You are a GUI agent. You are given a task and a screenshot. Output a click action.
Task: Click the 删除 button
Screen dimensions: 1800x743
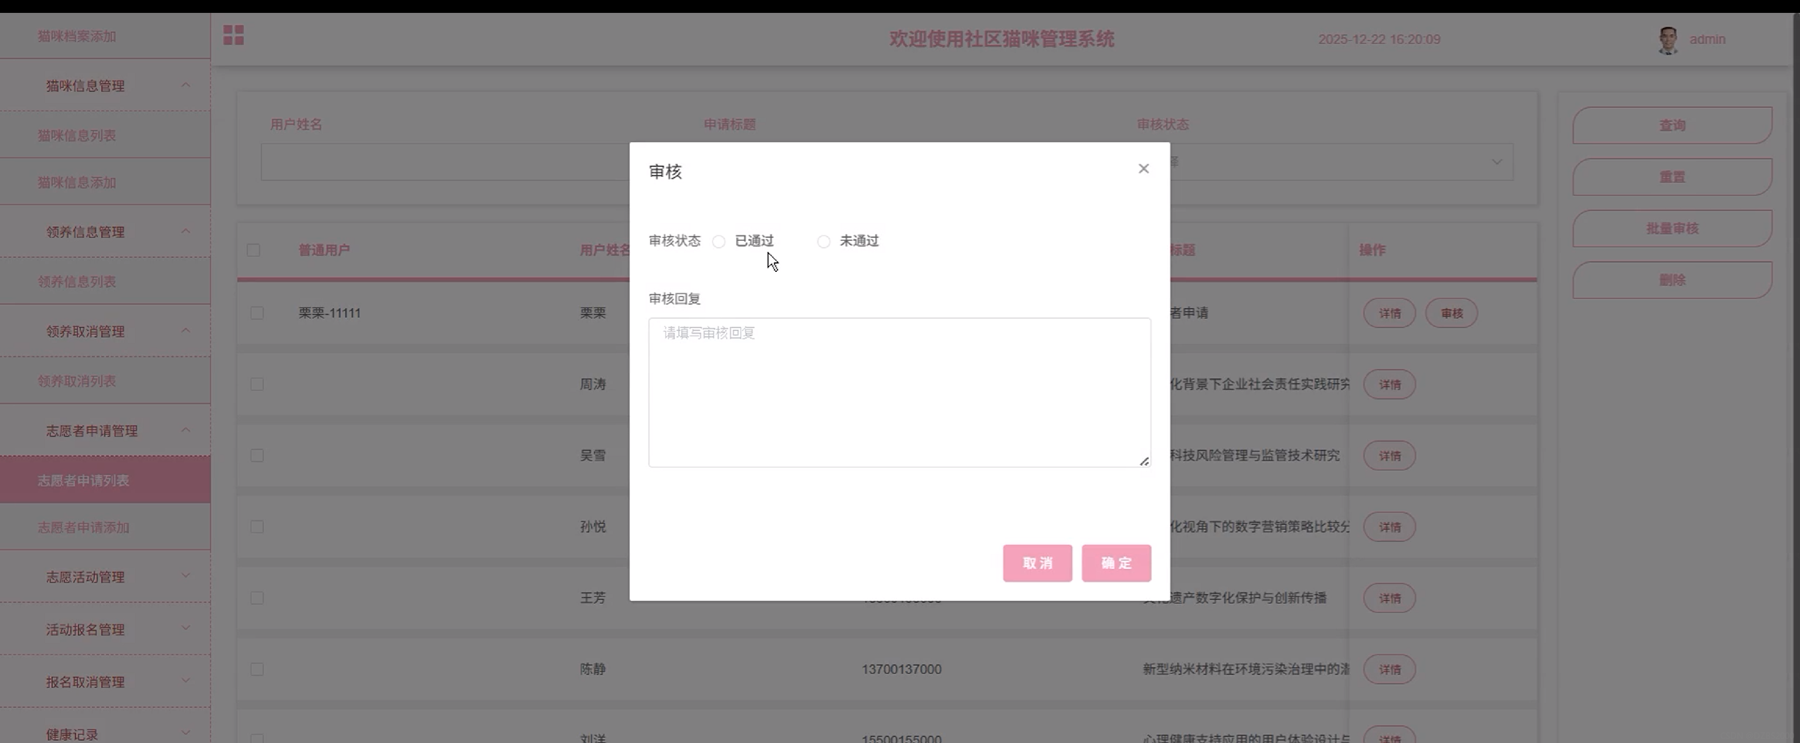(1672, 280)
